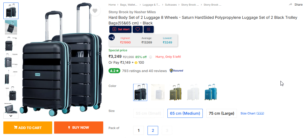
Task: Click the Assured badge icon
Action: 176,71
